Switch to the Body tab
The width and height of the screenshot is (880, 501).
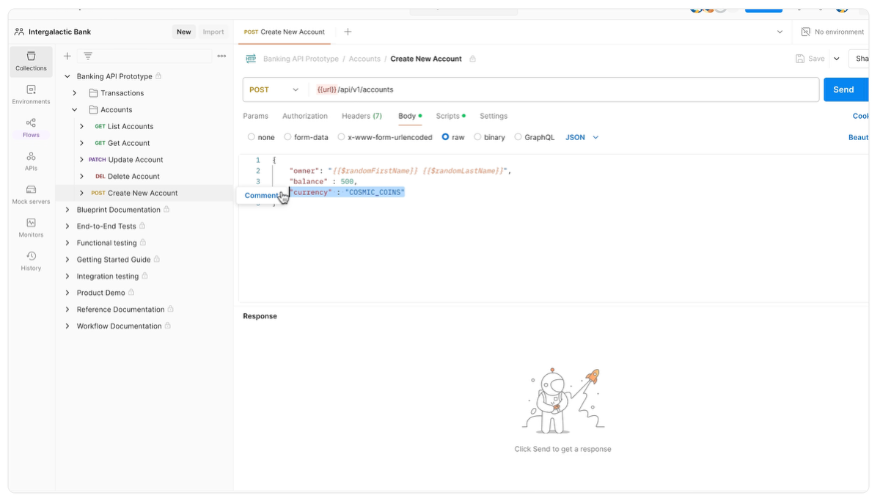pos(410,116)
